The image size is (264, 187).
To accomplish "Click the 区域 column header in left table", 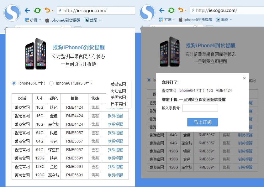I will [x=22, y=98].
